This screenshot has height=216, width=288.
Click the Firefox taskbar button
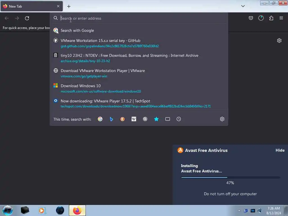[77, 210]
